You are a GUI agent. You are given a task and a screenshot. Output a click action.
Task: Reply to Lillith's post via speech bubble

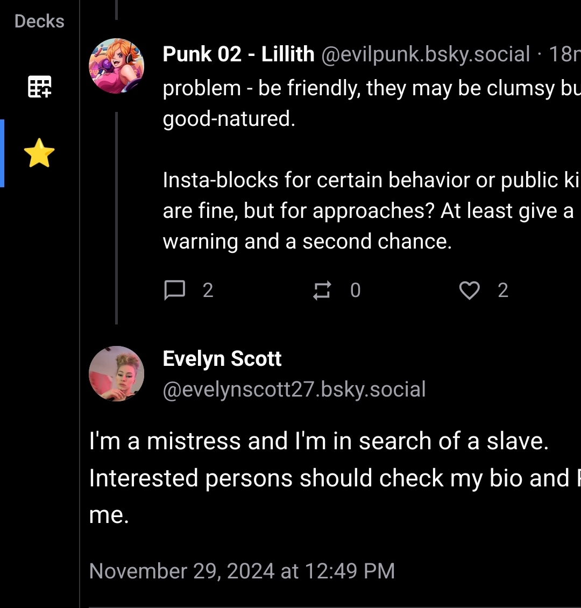(x=174, y=291)
